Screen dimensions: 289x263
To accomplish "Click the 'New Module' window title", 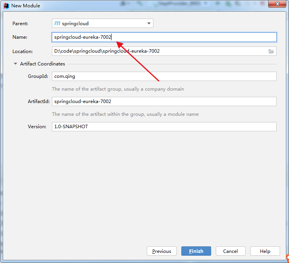I will tap(26, 6).
